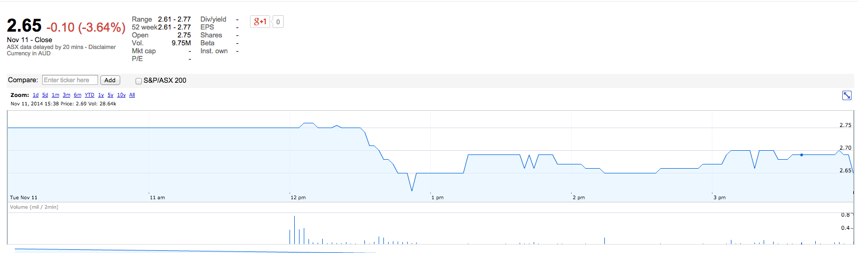Image resolution: width=858 pixels, height=253 pixels.
Task: Click the 1 pm time axis label
Action: pyautogui.click(x=437, y=198)
